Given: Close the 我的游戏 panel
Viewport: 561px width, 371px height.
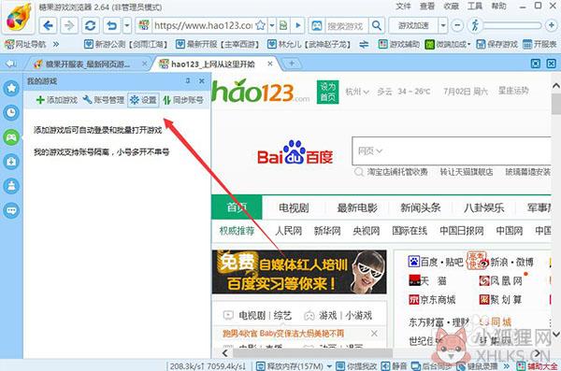Looking at the screenshot, I should coord(202,81).
